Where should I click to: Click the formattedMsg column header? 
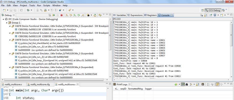pos(135,89)
